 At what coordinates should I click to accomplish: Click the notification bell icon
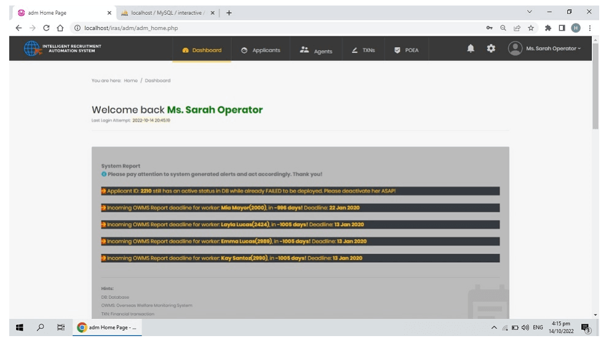click(471, 49)
